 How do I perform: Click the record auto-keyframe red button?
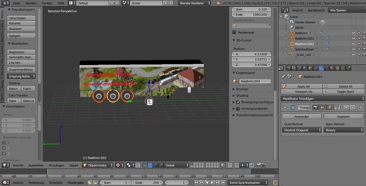(275, 183)
